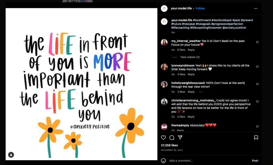The image size is (273, 165).
Task: Open comments via the speech bubble icon
Action: (172, 137)
